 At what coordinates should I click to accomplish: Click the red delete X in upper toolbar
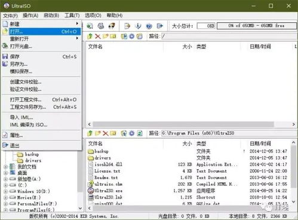(x=98, y=36)
